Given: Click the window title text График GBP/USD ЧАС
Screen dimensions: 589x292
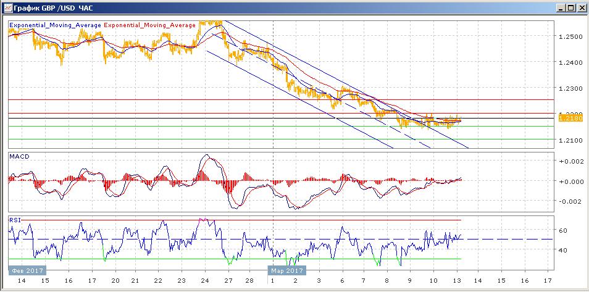Looking at the screenshot, I should point(53,8).
